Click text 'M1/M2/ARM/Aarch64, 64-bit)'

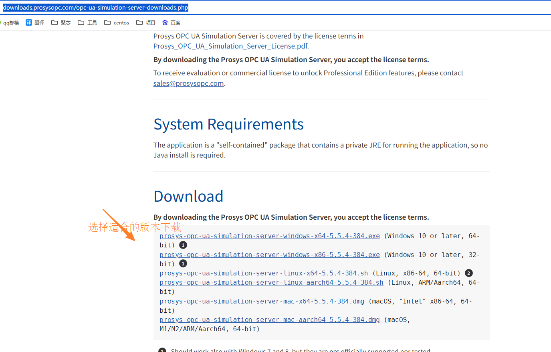click(x=210, y=329)
